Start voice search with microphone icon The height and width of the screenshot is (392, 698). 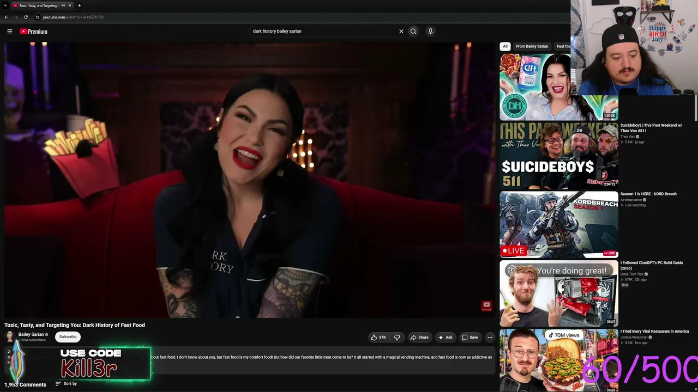430,31
